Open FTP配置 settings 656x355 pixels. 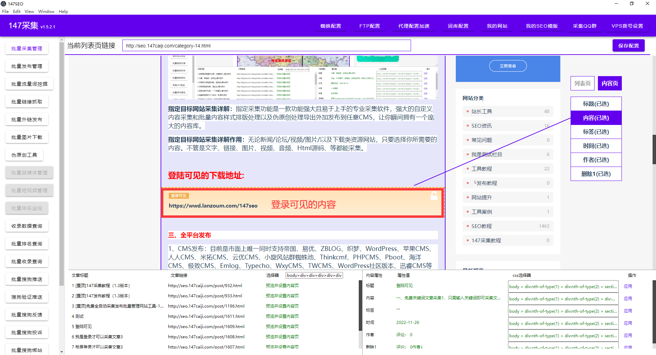click(x=369, y=26)
